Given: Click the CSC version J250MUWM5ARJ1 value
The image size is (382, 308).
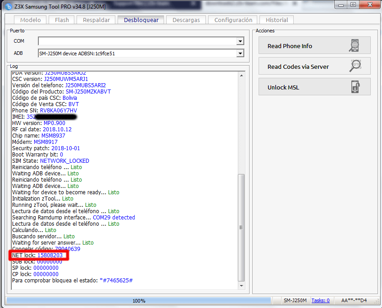Looking at the screenshot, I should pyautogui.click(x=66, y=79).
